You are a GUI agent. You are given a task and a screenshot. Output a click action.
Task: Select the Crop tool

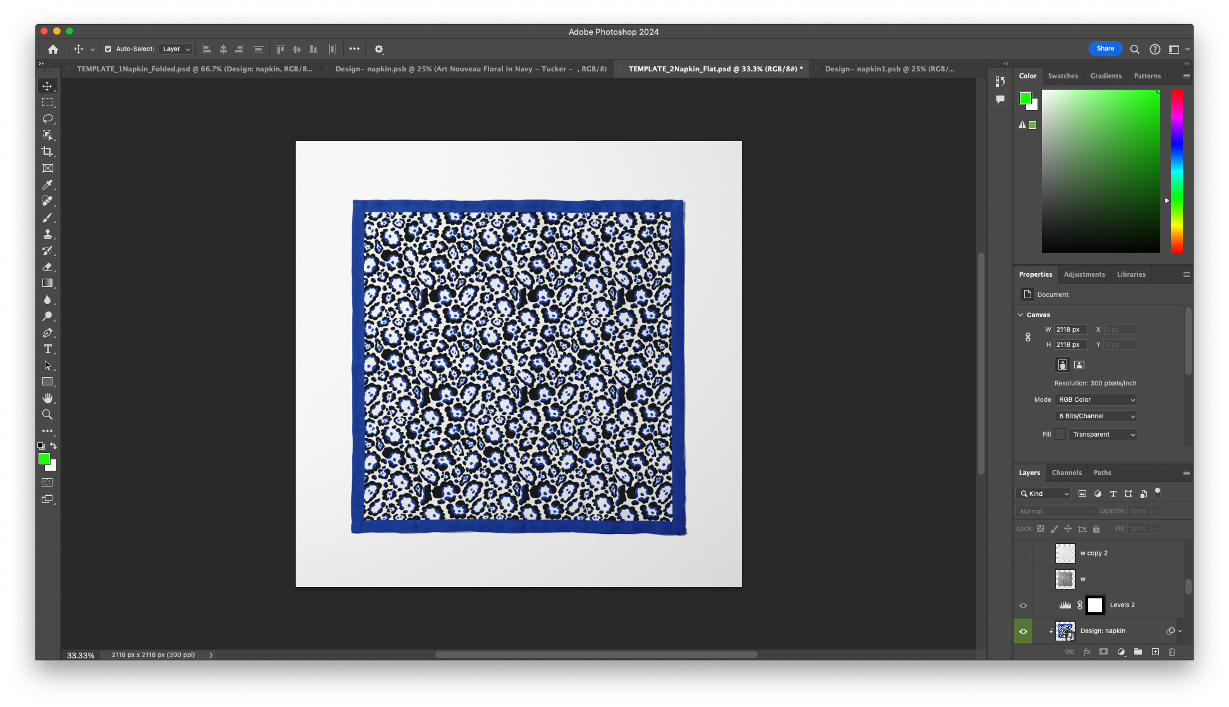click(47, 152)
